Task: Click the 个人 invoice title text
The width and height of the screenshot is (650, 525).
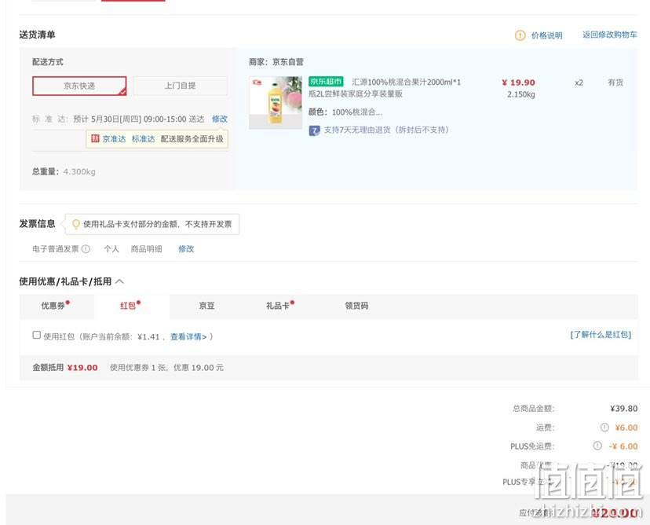Action: point(111,249)
